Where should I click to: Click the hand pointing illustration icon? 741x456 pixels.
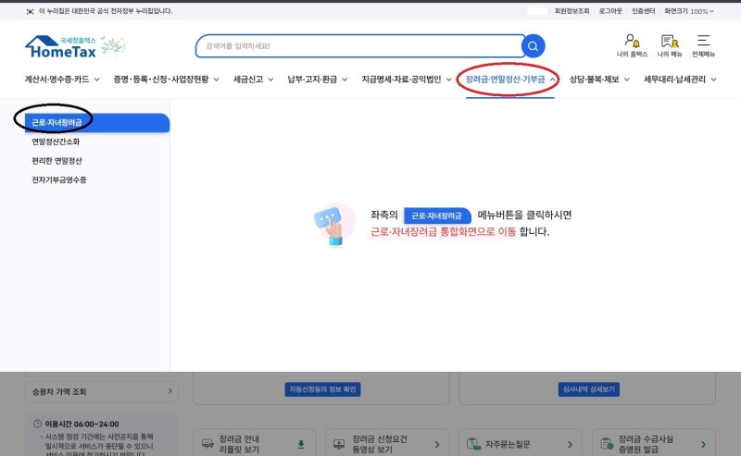[x=333, y=225]
